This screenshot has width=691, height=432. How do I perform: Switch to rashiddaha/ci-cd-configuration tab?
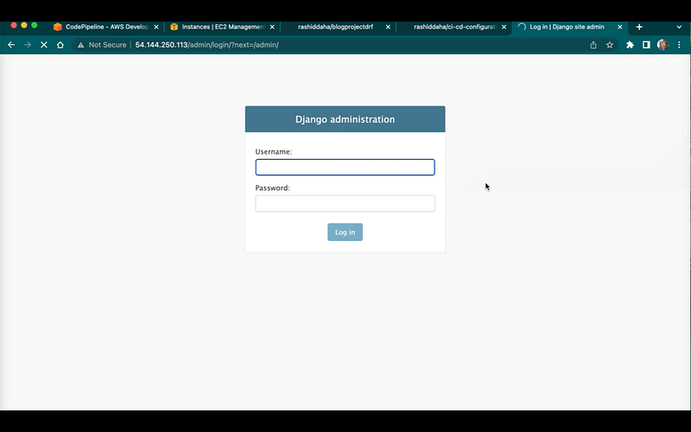(x=454, y=27)
